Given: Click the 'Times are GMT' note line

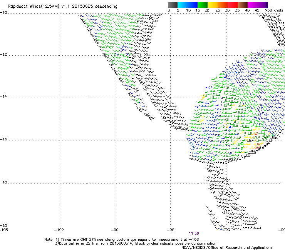Looking at the screenshot, I should (x=122, y=240).
